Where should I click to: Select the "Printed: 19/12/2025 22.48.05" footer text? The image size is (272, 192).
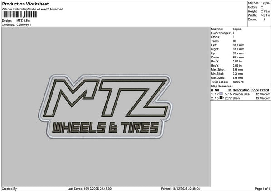(x=180, y=189)
